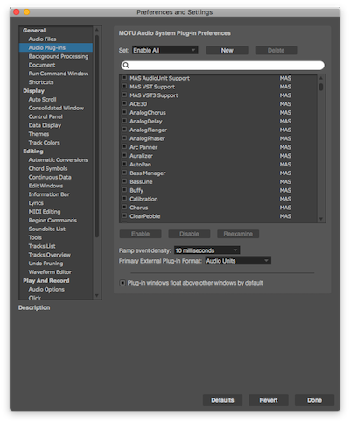Open the Ramp event density dropdown
Image resolution: width=350 pixels, height=423 pixels.
pyautogui.click(x=206, y=250)
